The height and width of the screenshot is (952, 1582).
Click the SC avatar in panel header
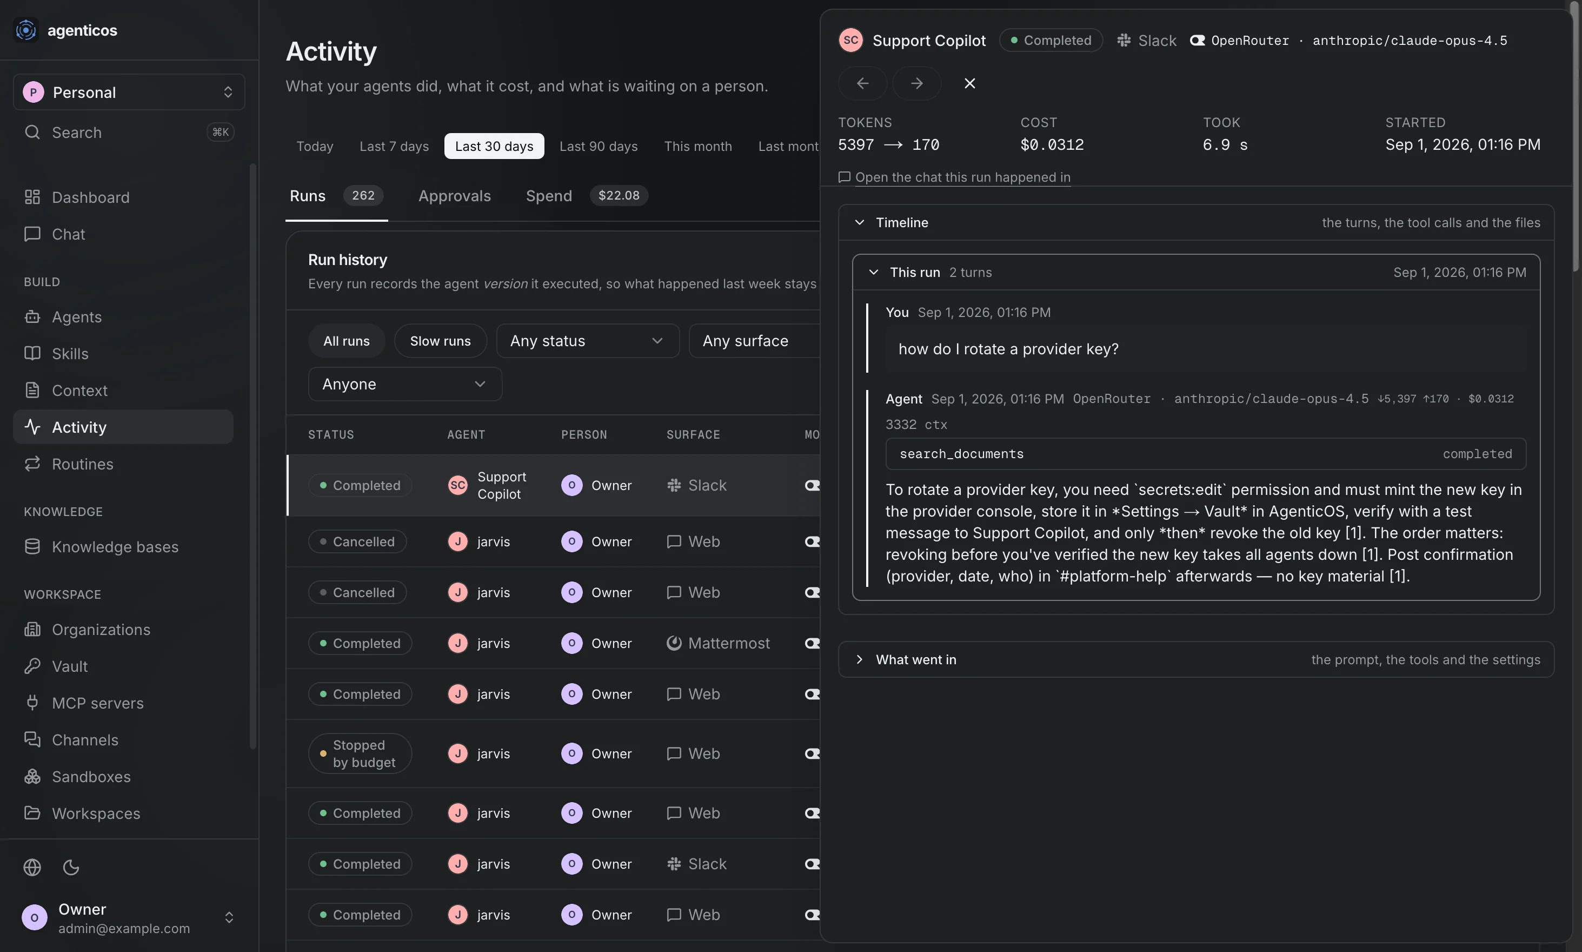pyautogui.click(x=851, y=41)
